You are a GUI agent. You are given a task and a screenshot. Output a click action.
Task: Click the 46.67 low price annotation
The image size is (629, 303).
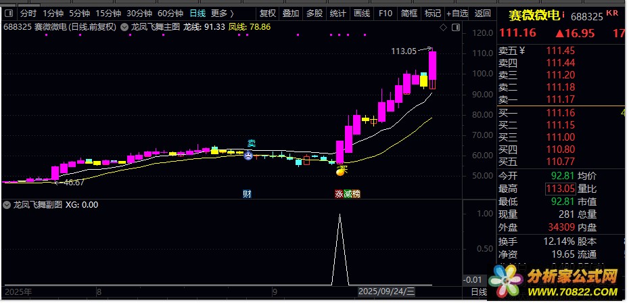[74, 183]
